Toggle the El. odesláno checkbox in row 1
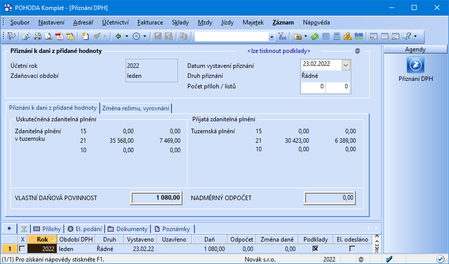This screenshot has height=264, width=449. click(352, 249)
